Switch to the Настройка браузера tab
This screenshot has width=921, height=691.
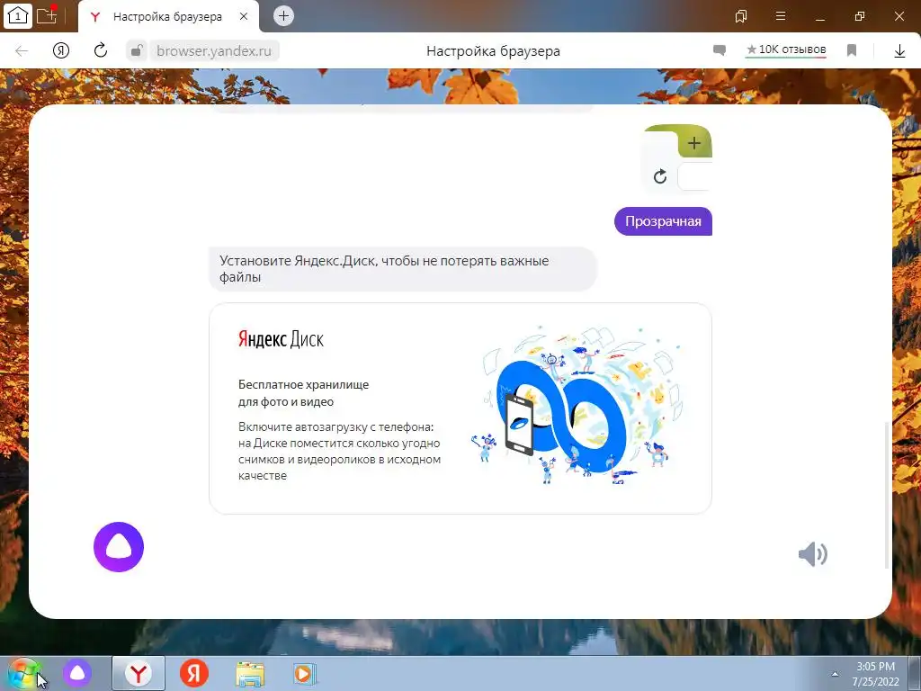[167, 16]
